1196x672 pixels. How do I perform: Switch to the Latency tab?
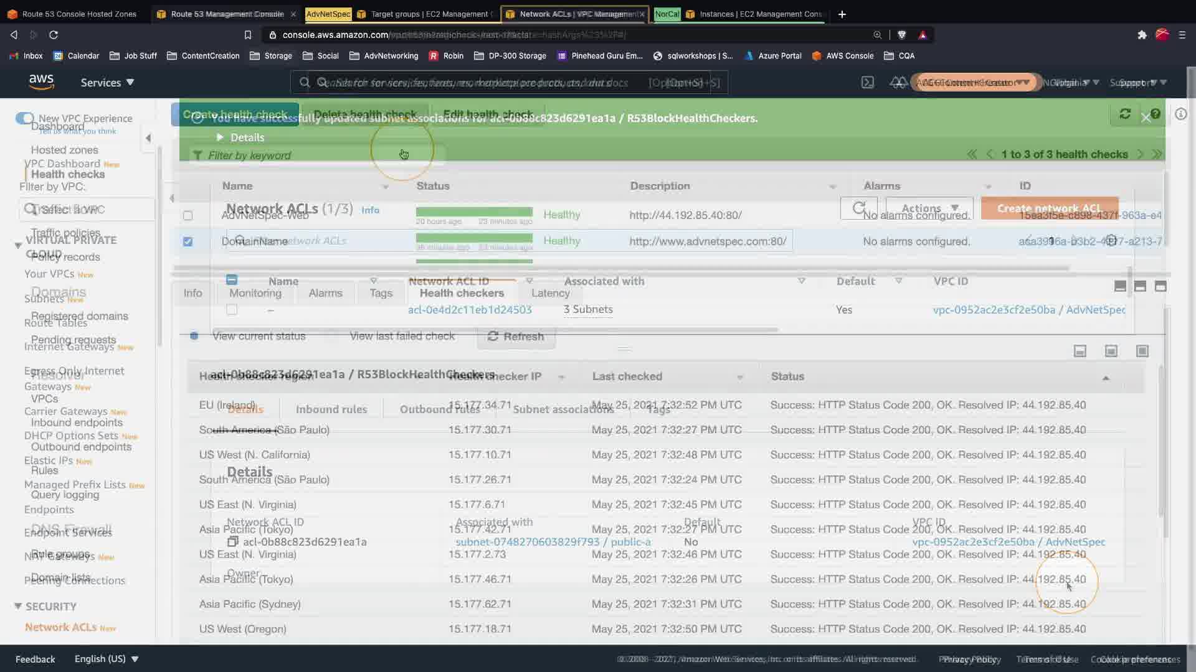click(x=550, y=293)
